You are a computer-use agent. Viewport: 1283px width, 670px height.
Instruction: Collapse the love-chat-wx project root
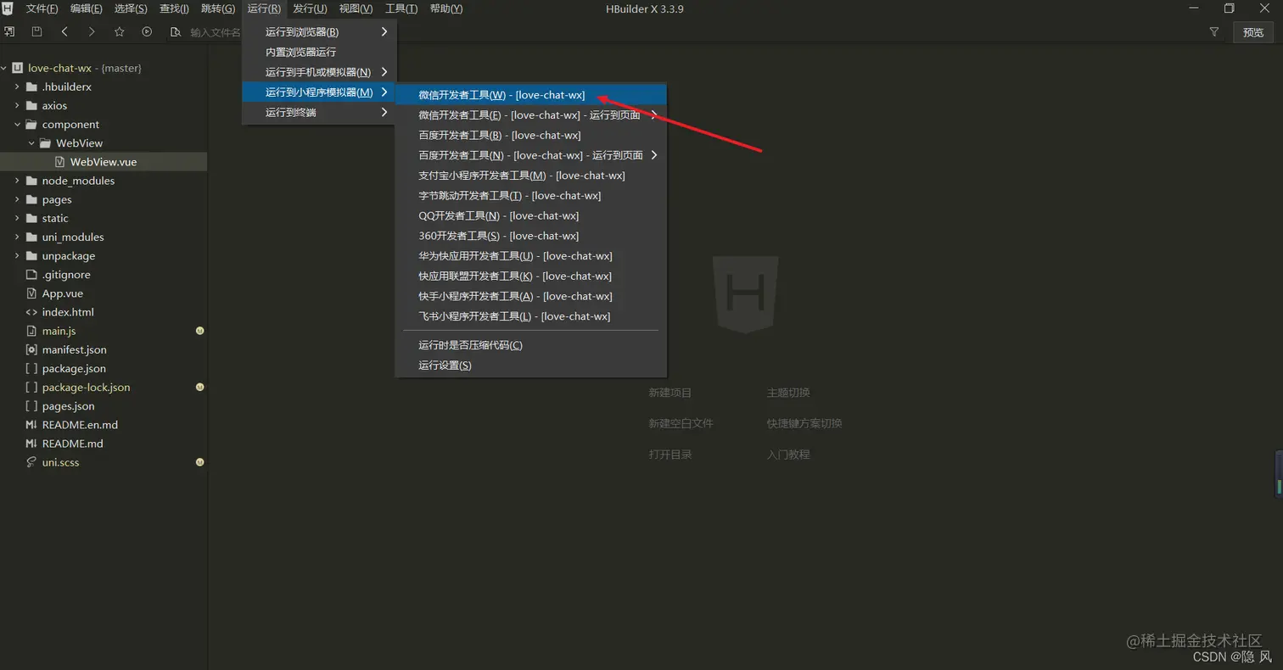point(4,68)
